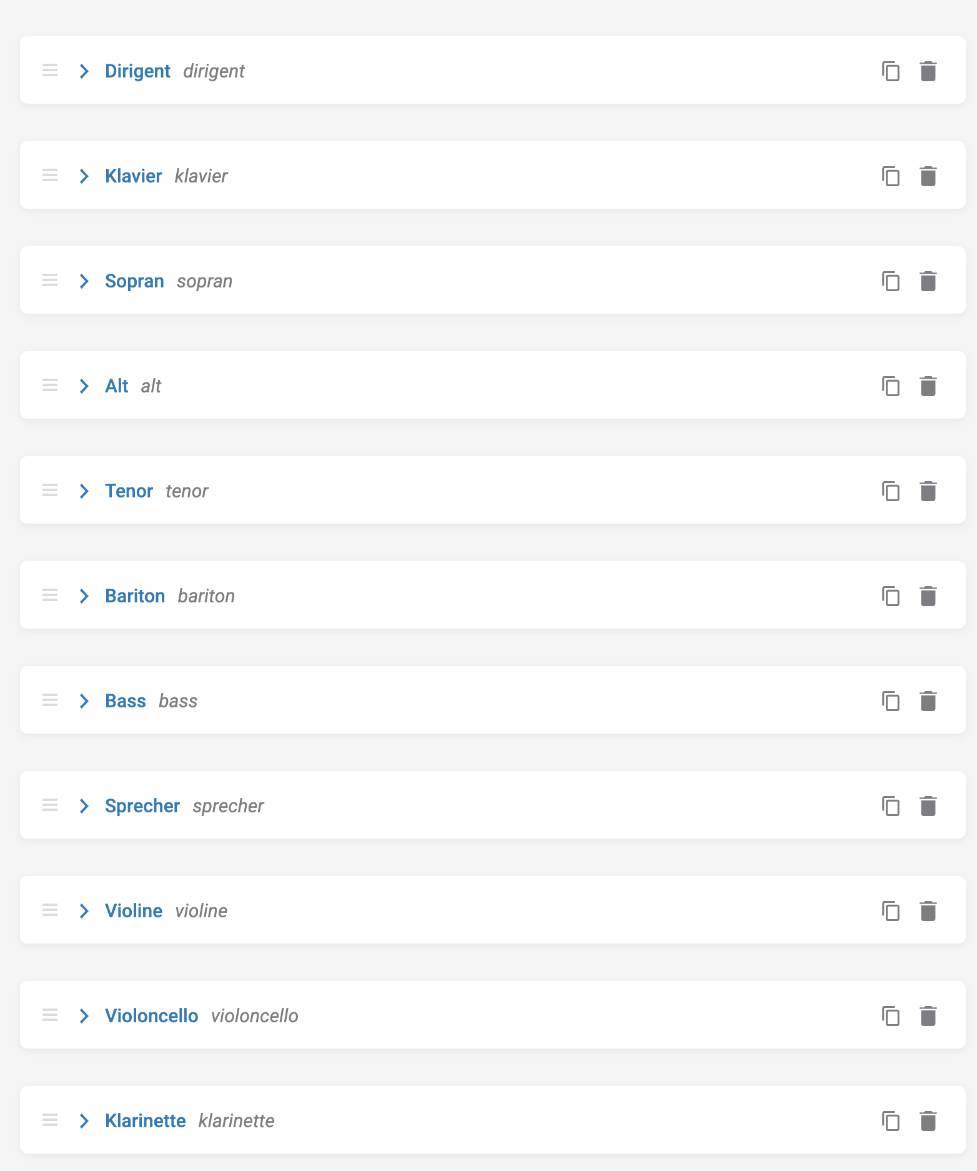Copy the Klarinette item
This screenshot has width=977, height=1171.
(891, 1121)
